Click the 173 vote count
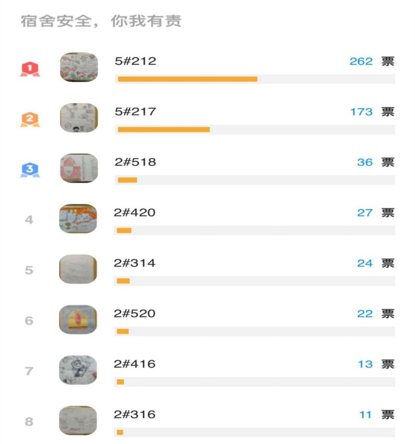 point(361,112)
